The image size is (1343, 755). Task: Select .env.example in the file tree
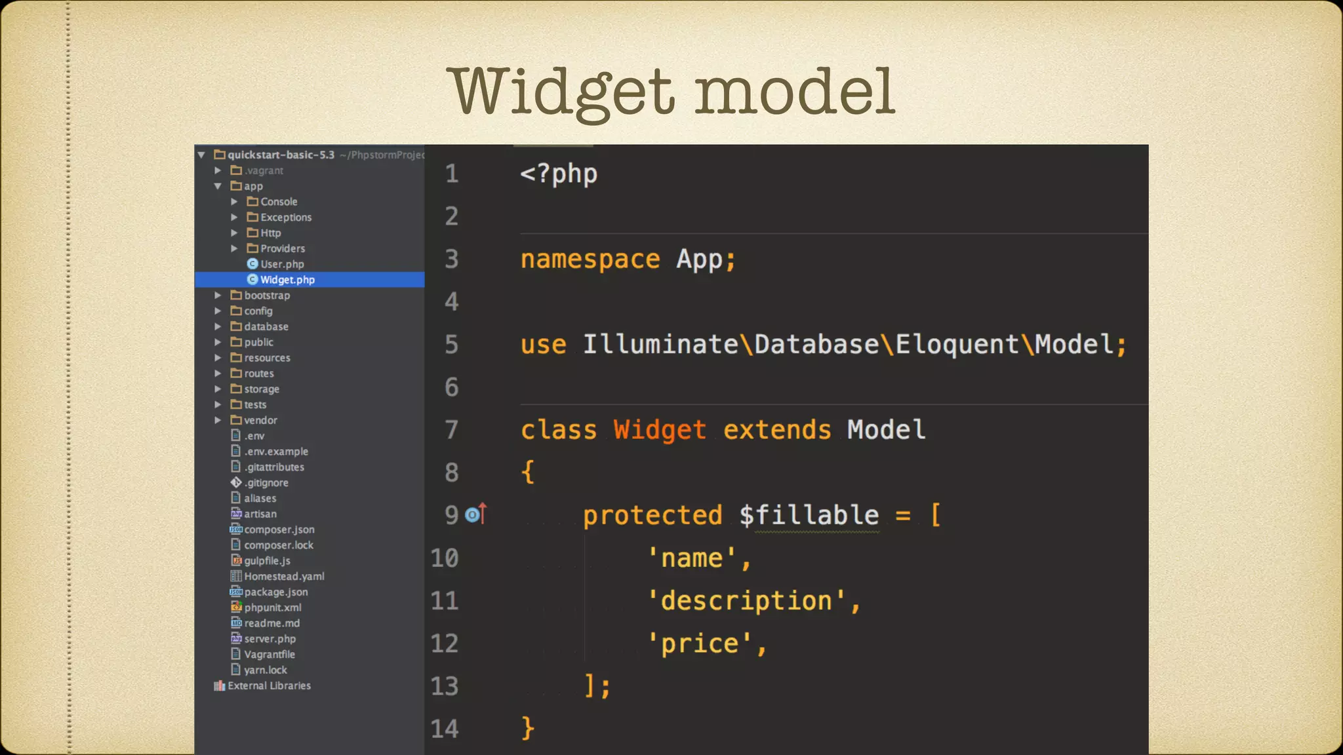tap(276, 452)
